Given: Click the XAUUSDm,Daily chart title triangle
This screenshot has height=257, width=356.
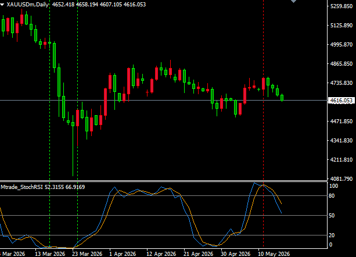Looking at the screenshot, I should pyautogui.click(x=2, y=5).
